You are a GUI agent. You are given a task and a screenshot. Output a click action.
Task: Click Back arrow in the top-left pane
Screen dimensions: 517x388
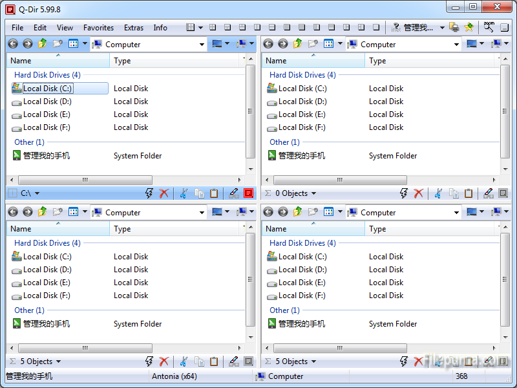point(13,44)
